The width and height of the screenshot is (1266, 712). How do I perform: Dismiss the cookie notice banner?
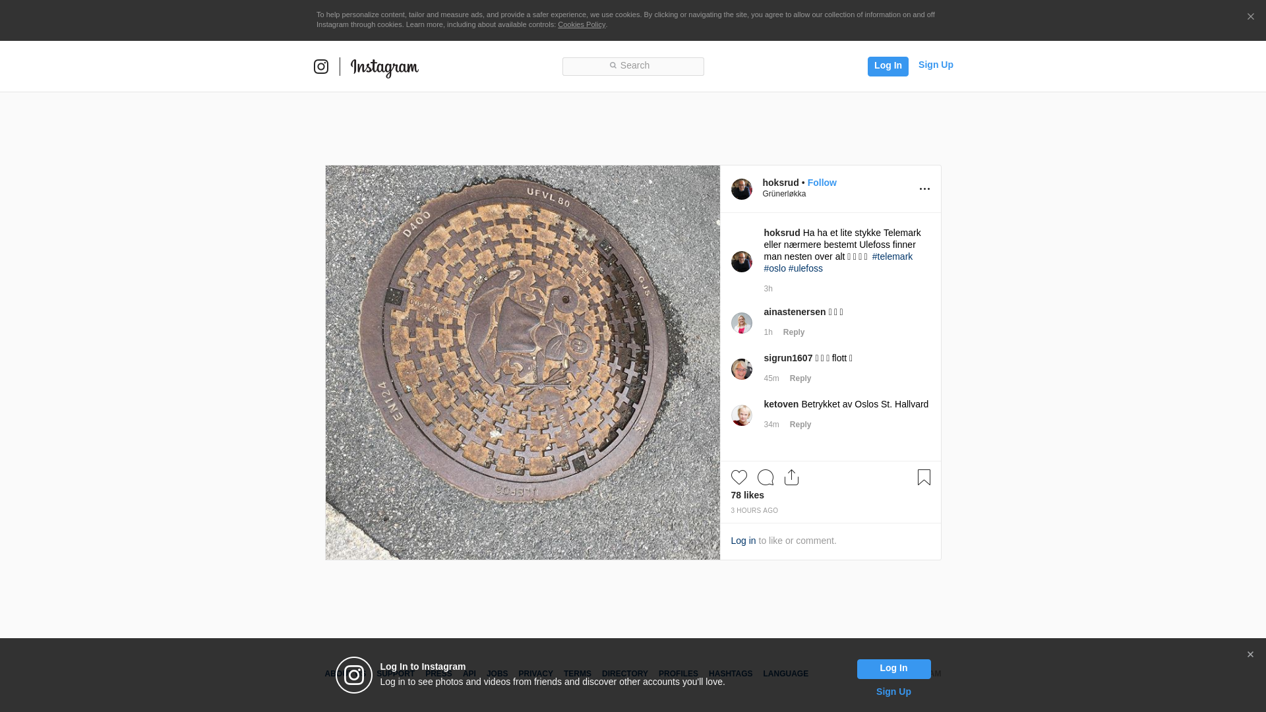click(1250, 17)
